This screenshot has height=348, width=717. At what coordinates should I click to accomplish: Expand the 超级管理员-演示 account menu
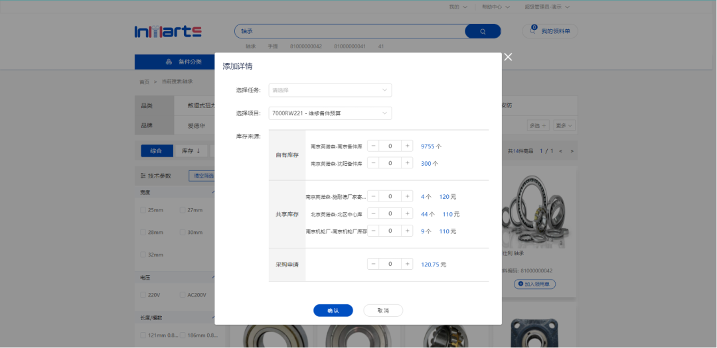[547, 7]
